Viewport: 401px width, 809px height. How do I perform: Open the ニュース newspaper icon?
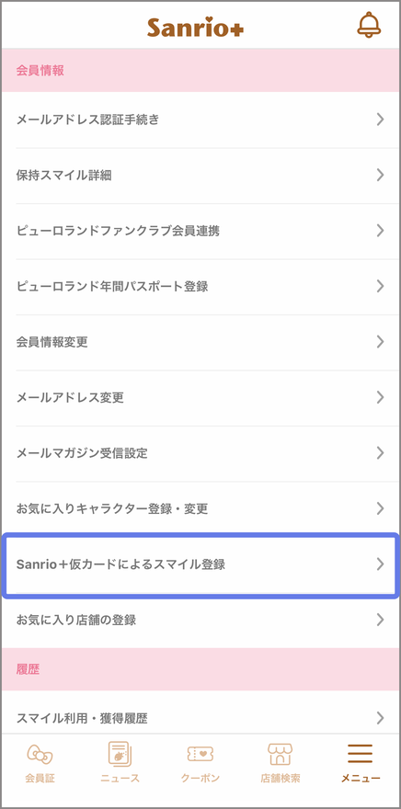tap(120, 755)
